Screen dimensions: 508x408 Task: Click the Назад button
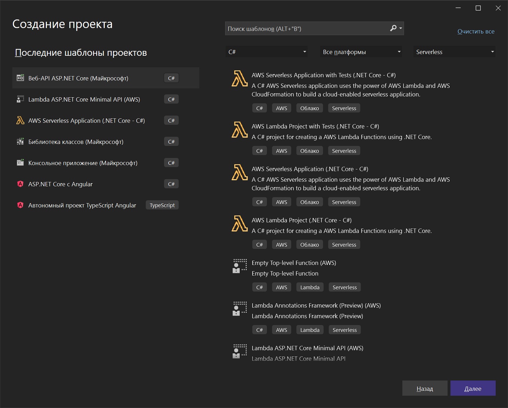425,388
